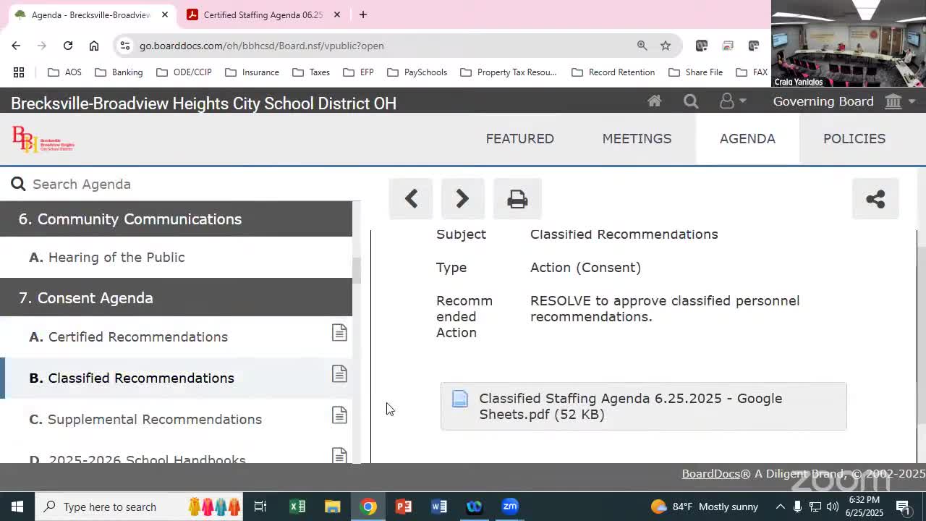The height and width of the screenshot is (521, 926).
Task: Open the Zoom app from the taskbar
Action: click(x=509, y=507)
